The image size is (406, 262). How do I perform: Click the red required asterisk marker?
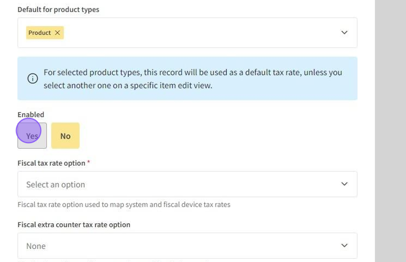tap(89, 162)
